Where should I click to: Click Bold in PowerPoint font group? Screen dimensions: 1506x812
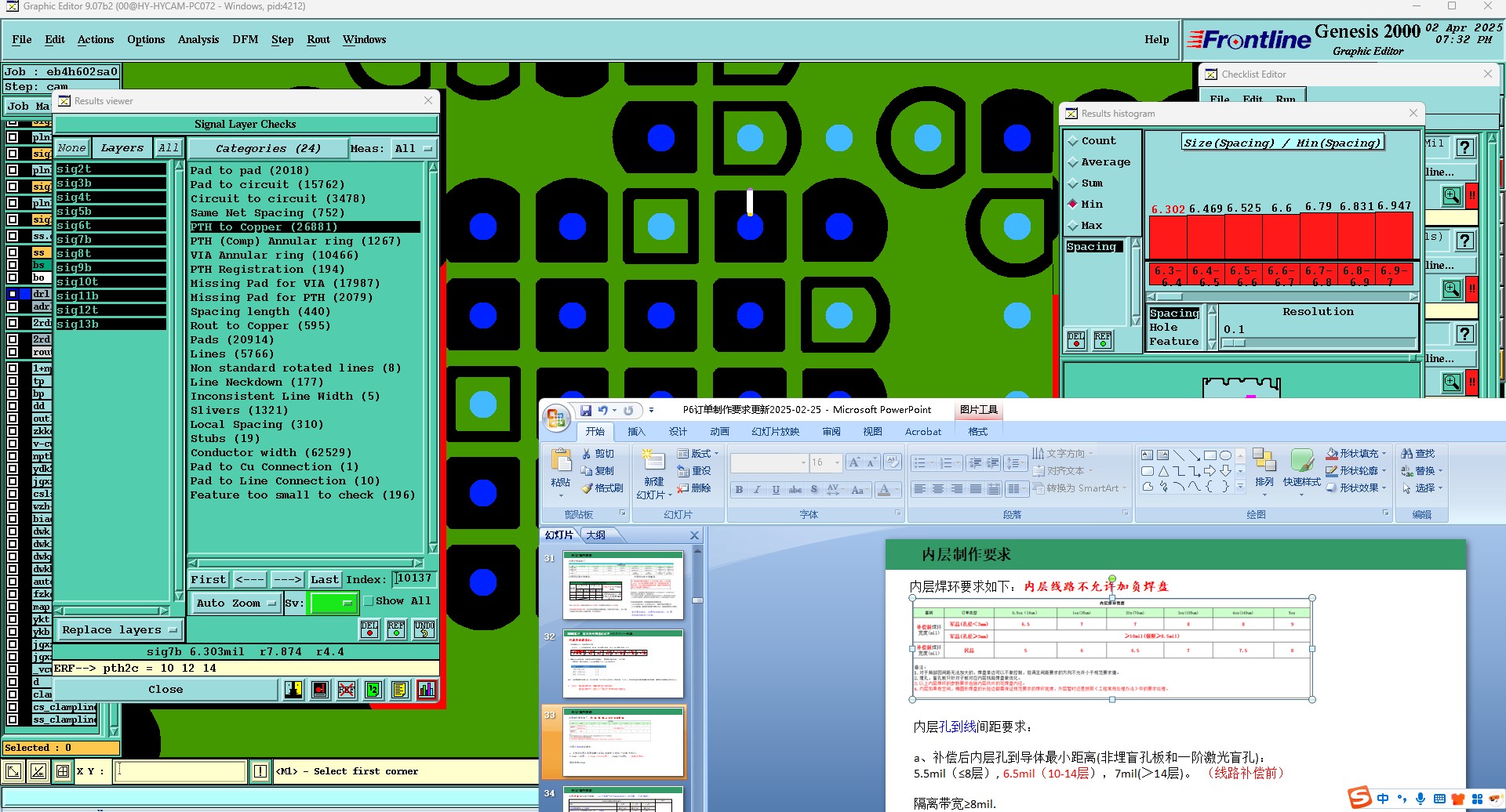click(739, 489)
